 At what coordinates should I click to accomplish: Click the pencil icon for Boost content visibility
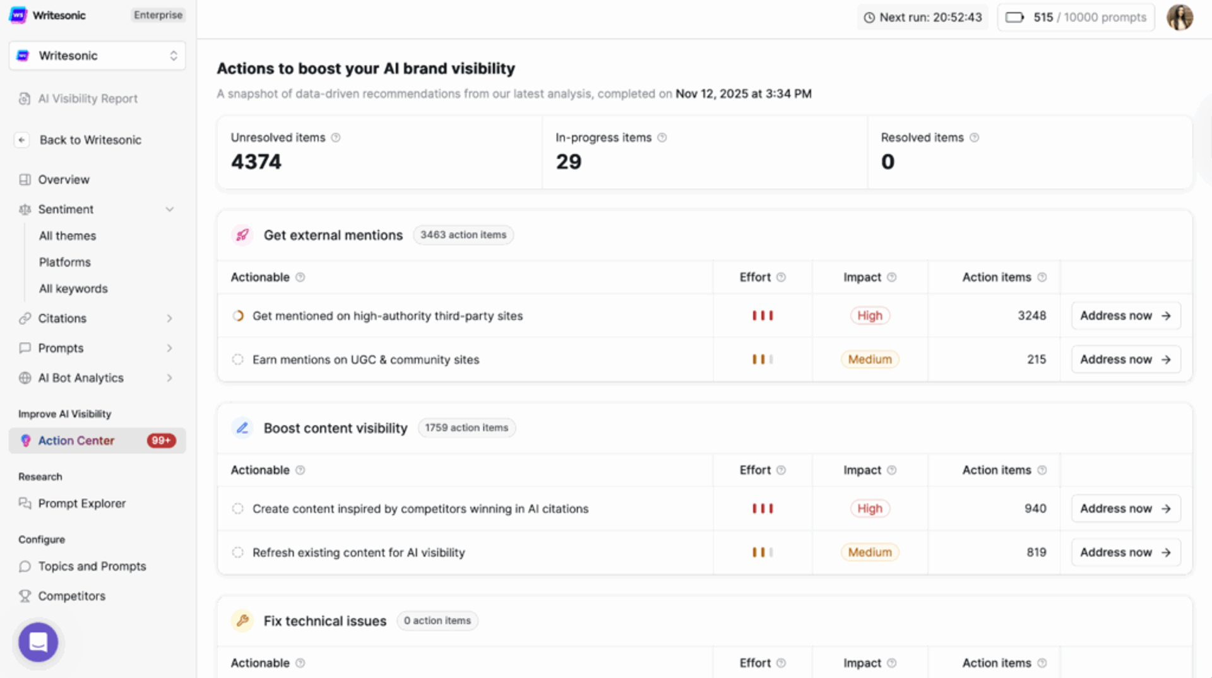tap(242, 428)
